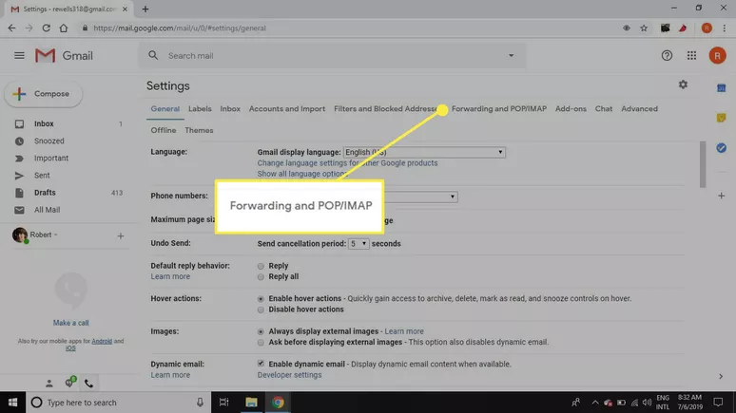Open the Chat settings tab
The image size is (736, 413).
coord(604,109)
